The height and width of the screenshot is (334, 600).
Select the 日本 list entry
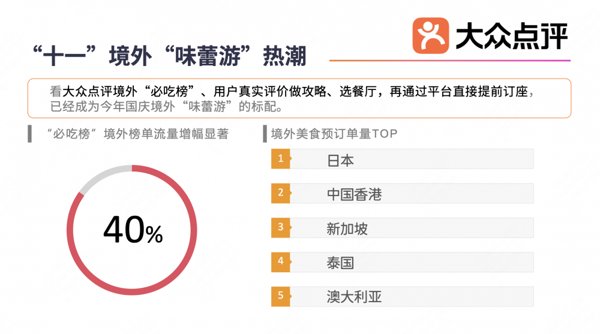[340, 160]
